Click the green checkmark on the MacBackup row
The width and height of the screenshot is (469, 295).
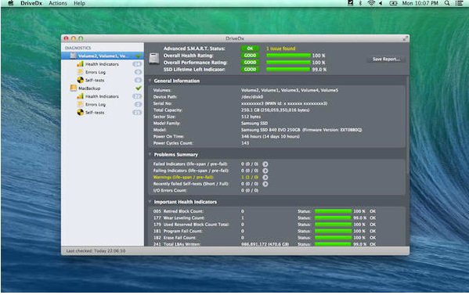tap(138, 88)
